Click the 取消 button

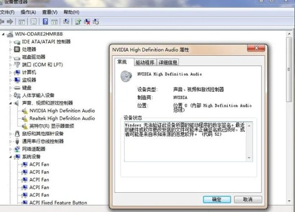(x=248, y=199)
